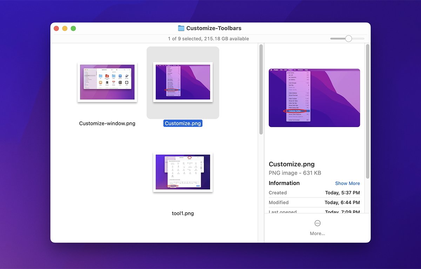421x269 pixels.
Task: Click the highlighted Customize.png file name
Action: click(x=183, y=123)
